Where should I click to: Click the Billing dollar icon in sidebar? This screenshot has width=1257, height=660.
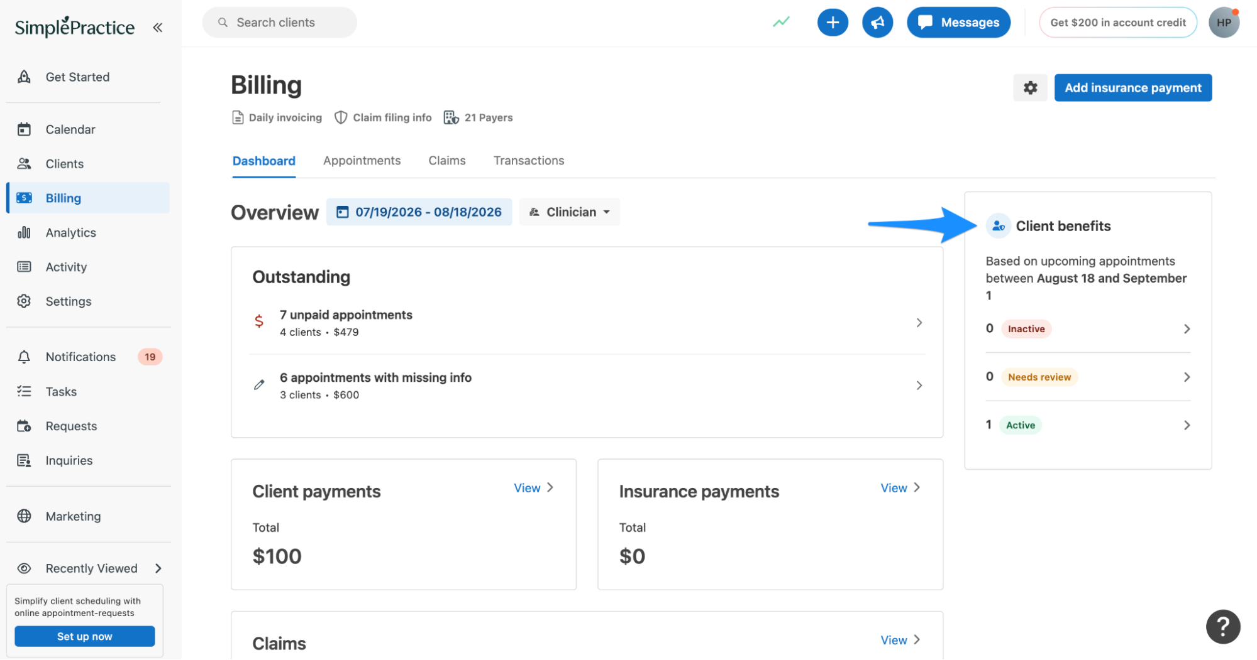[24, 198]
